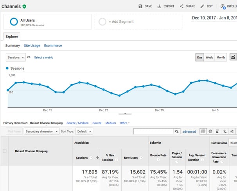The height and width of the screenshot is (191, 237).
Task: Click the empty Add Segment circle
Action: click(102, 22)
